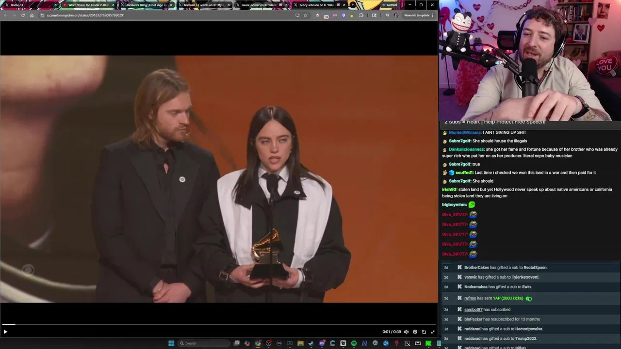
Task: Open Task View on the taskbar
Action: 236,343
